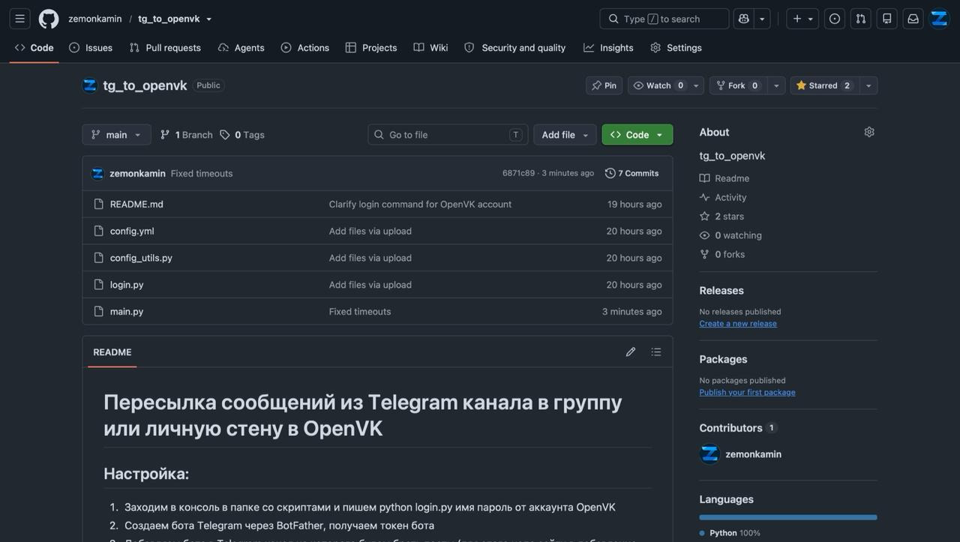The image size is (960, 542).
Task: Click the contributor avatar for zemonkamin
Action: tap(709, 454)
